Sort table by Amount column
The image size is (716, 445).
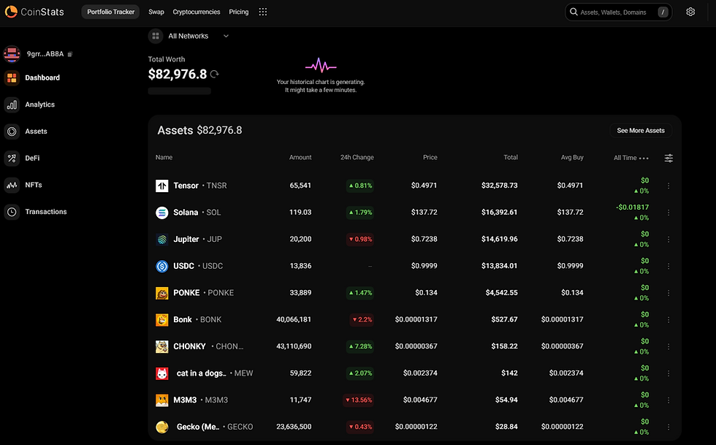(300, 158)
